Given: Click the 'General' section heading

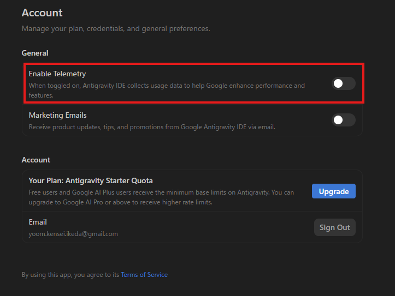Looking at the screenshot, I should point(35,53).
